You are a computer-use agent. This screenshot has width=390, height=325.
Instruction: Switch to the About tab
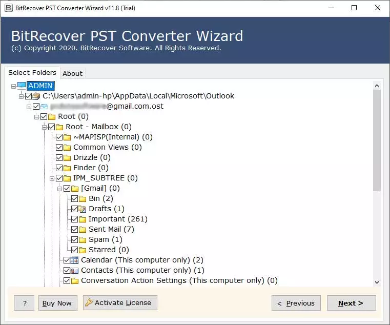(73, 74)
